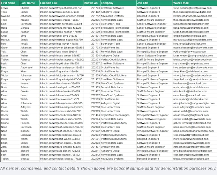Select email liam.hassan@novacloud.com
The width and height of the screenshot is (217, 175).
pyautogui.click(x=195, y=83)
